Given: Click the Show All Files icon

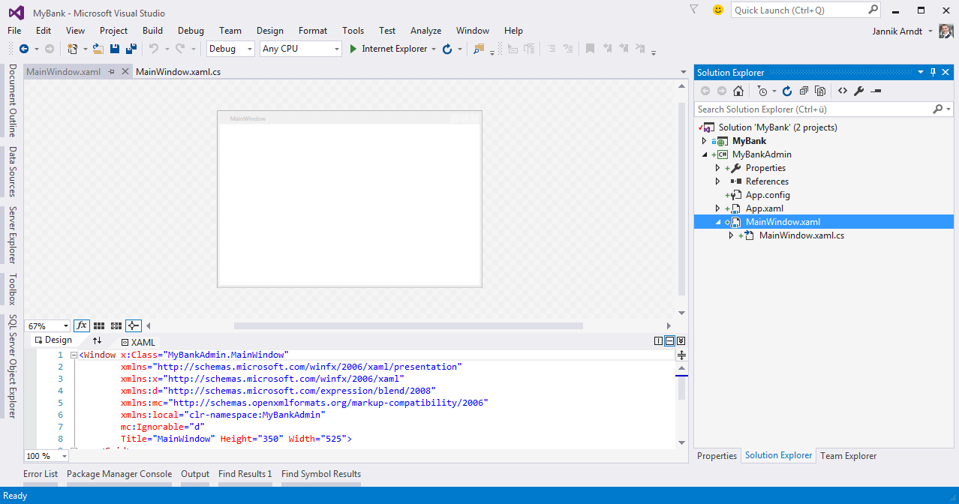Looking at the screenshot, I should tap(820, 91).
